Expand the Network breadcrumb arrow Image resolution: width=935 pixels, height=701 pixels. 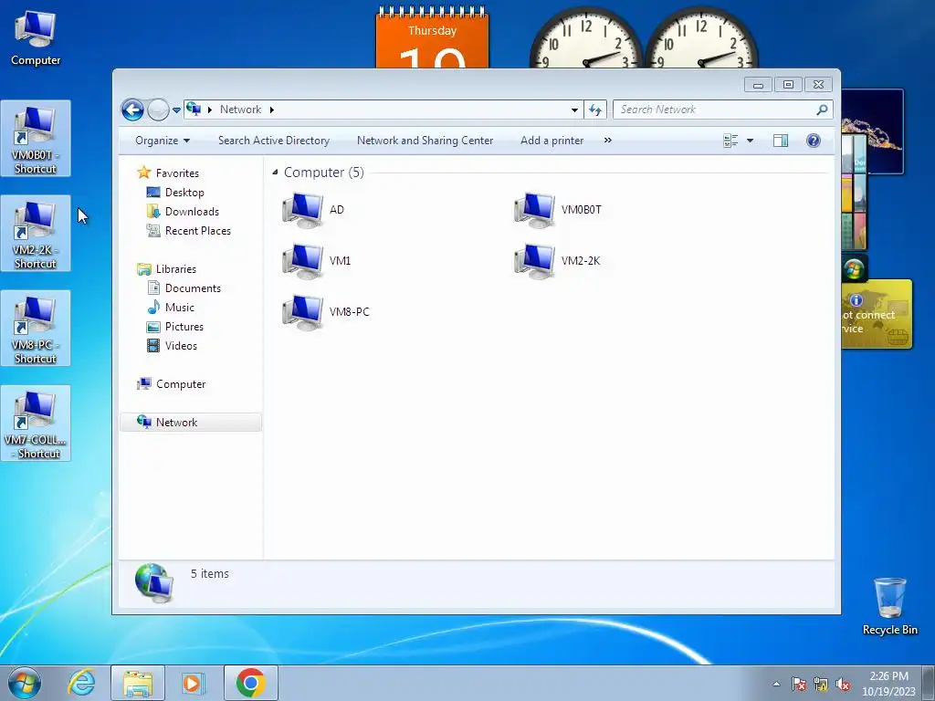(x=272, y=110)
